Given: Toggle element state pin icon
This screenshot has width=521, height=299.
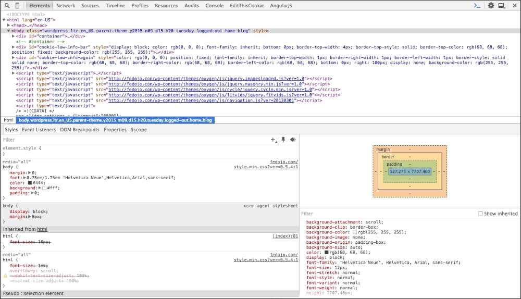Looking at the screenshot, I should pyautogui.click(x=283, y=140).
